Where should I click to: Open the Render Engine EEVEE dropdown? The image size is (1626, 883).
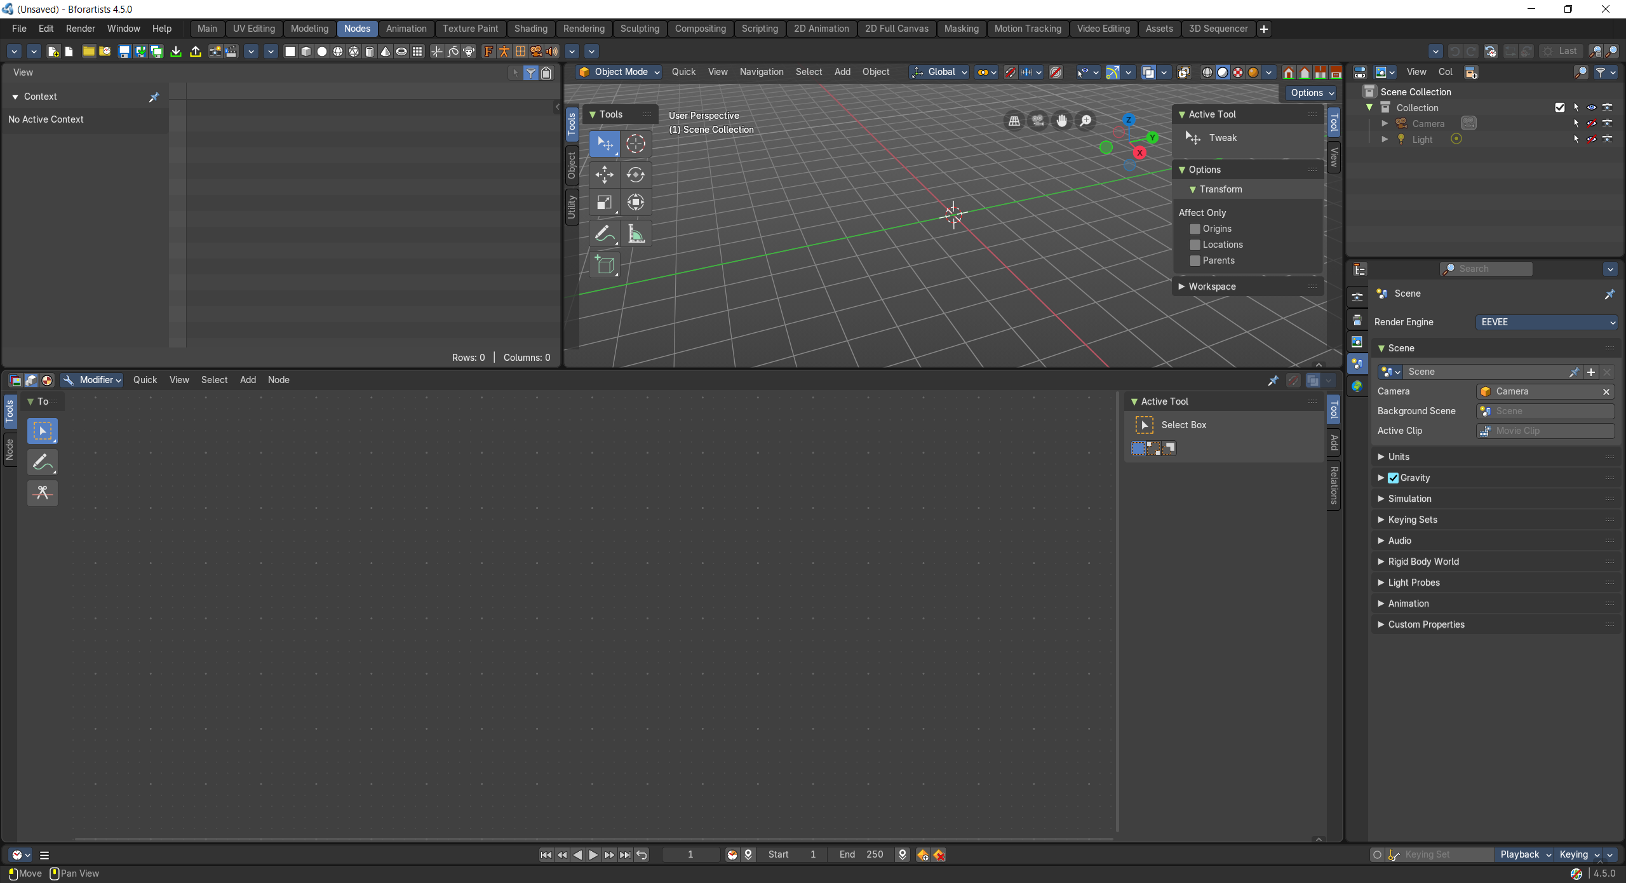click(x=1546, y=322)
